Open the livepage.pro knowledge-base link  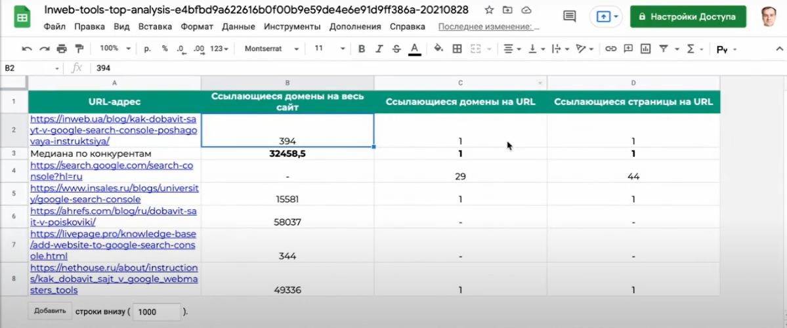coord(113,245)
